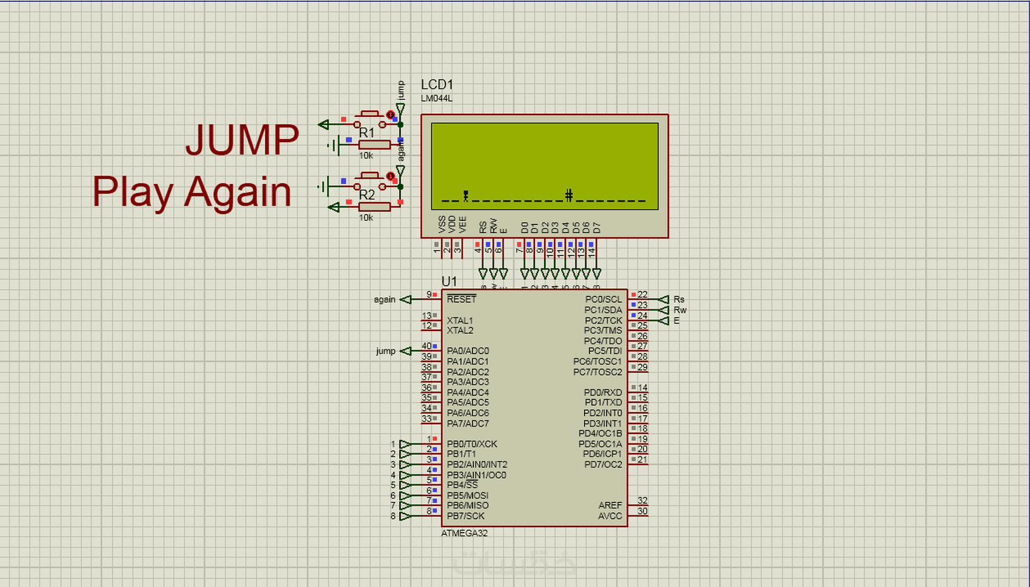Click the 10k value under R2
This screenshot has height=587, width=1030.
(x=366, y=218)
